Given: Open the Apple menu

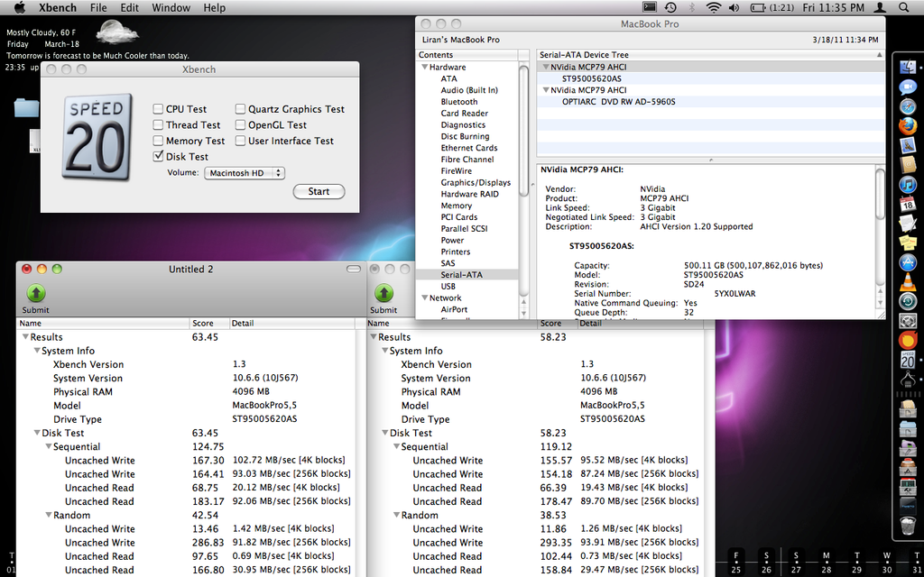Looking at the screenshot, I should pyautogui.click(x=19, y=7).
